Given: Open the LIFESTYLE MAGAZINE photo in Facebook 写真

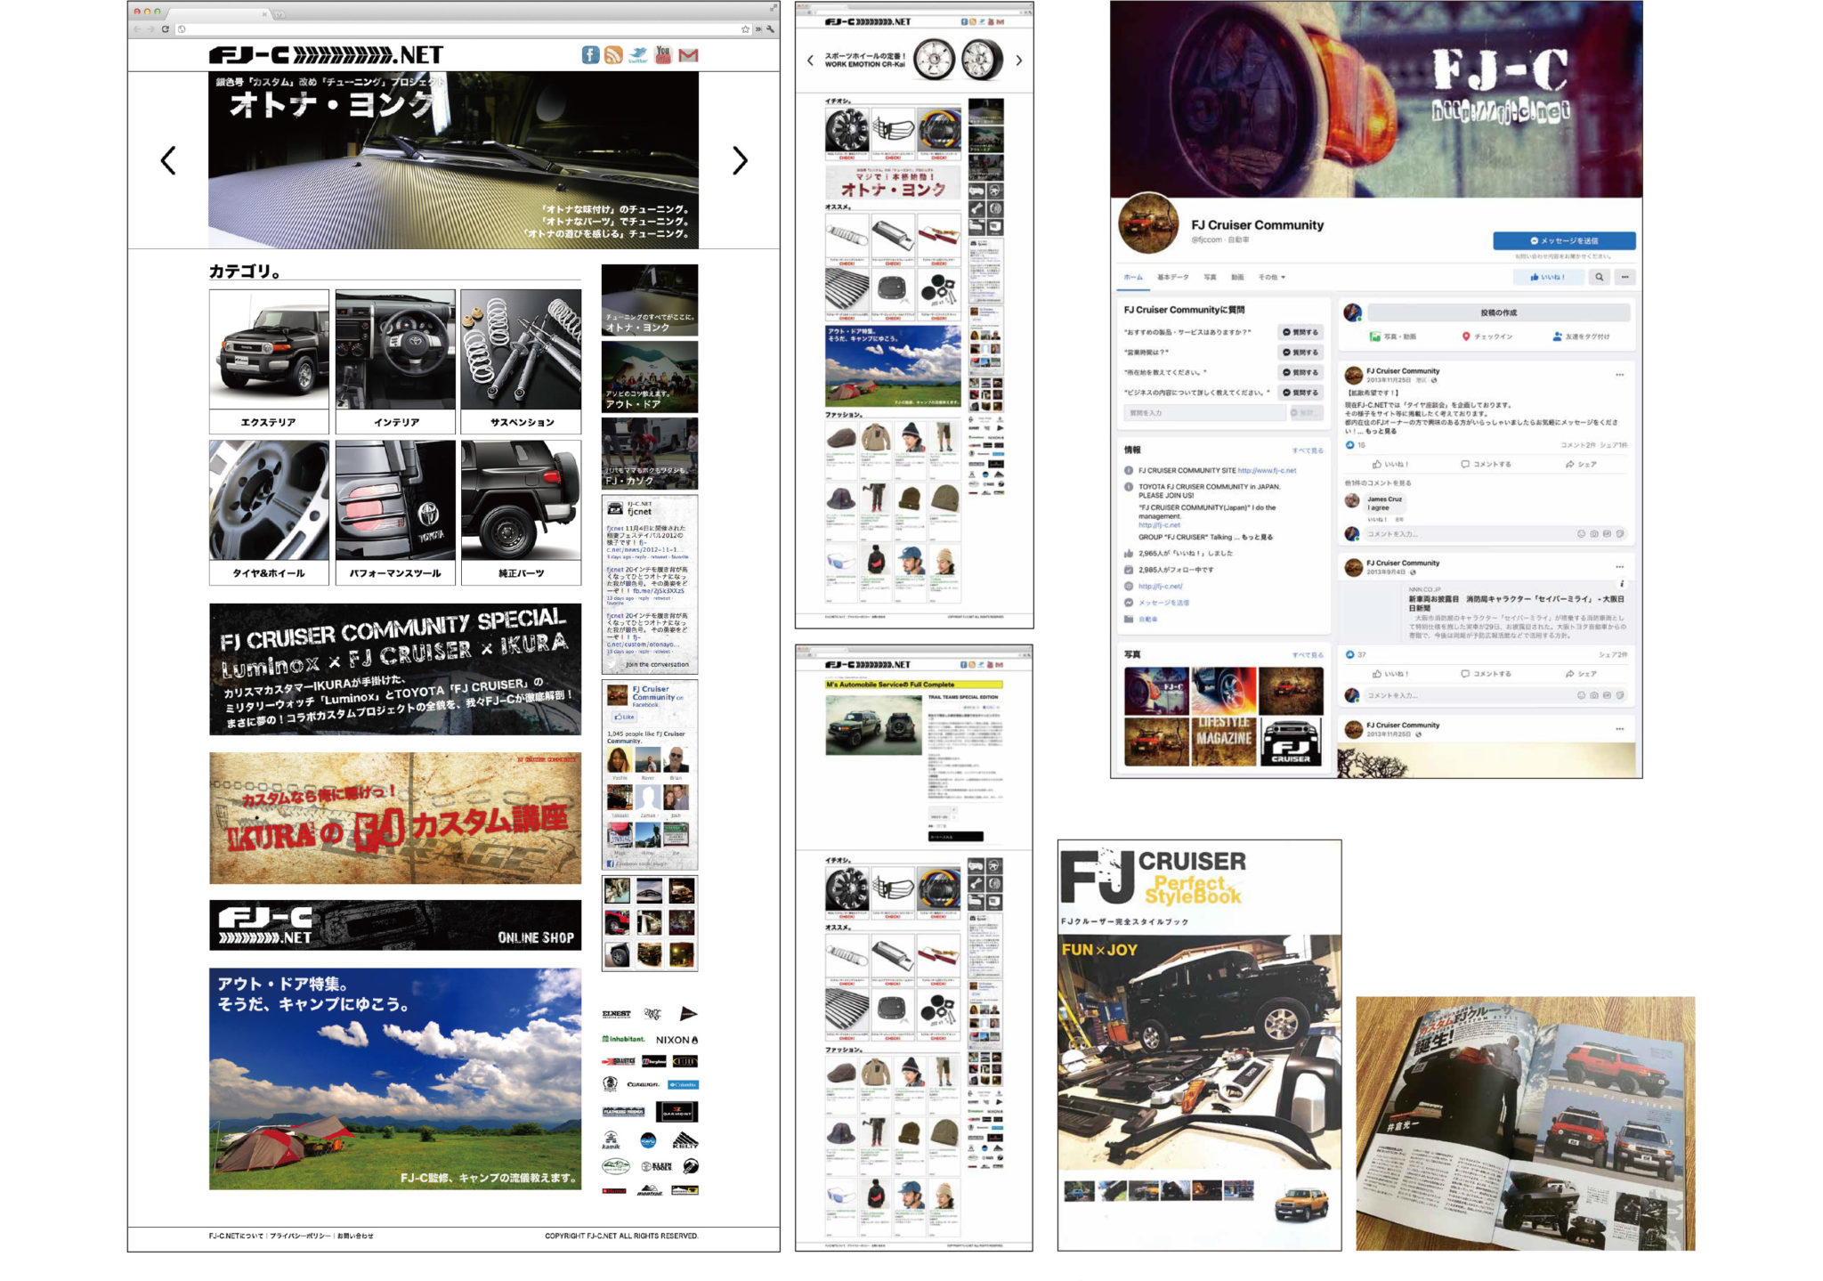Looking at the screenshot, I should 1224,743.
